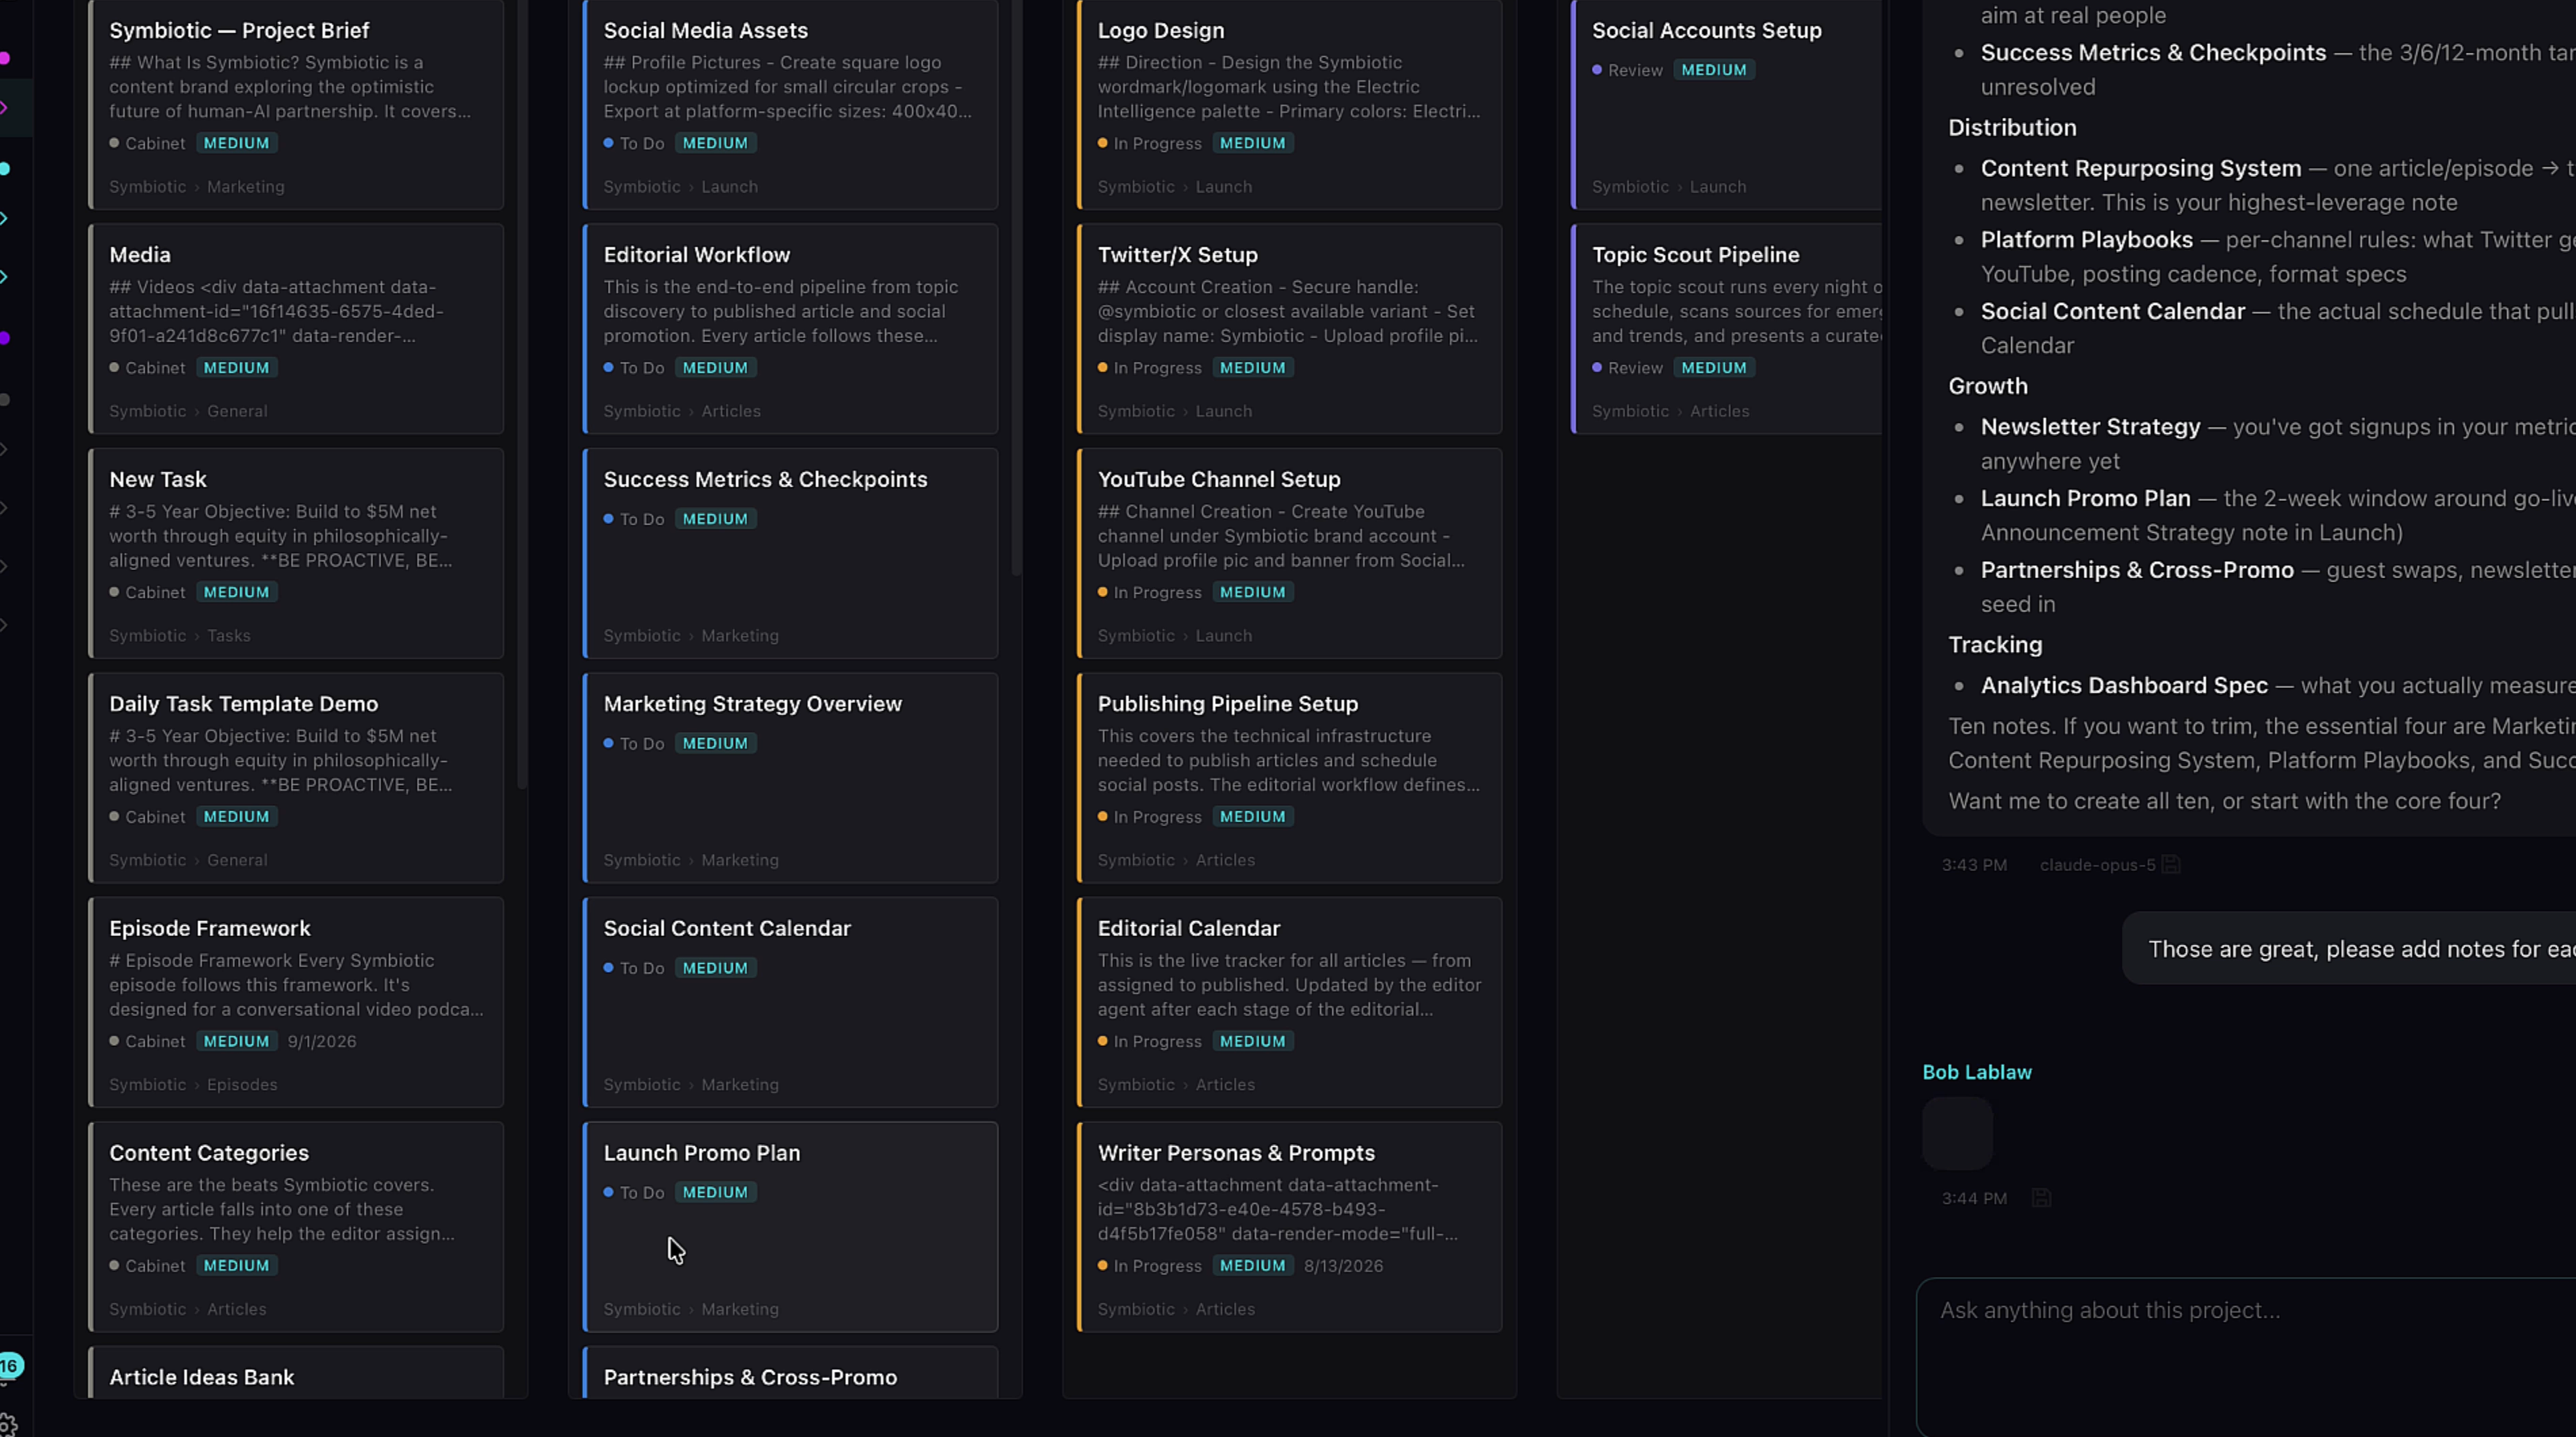Open the Twitter/X Setup card

(1289, 328)
